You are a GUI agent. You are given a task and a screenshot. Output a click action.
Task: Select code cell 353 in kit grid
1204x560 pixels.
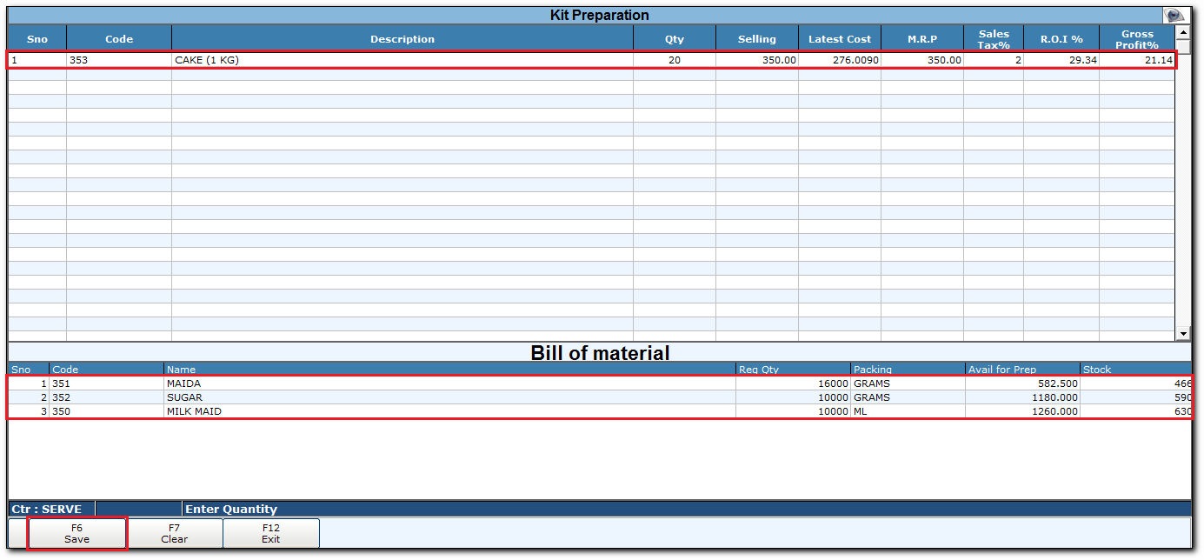click(x=119, y=60)
